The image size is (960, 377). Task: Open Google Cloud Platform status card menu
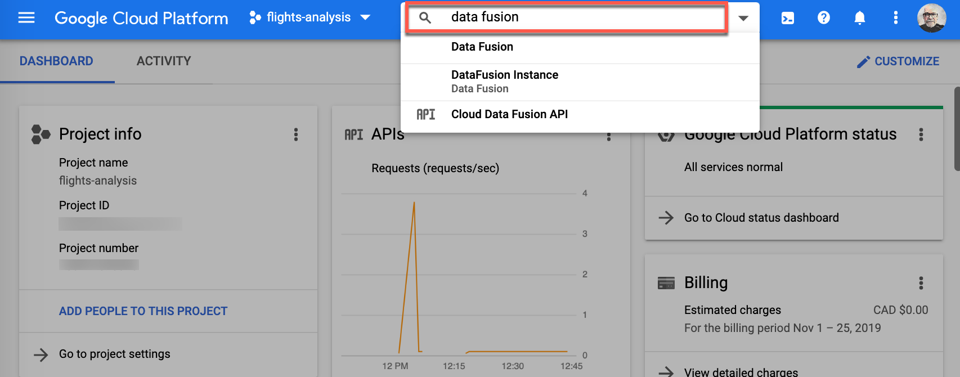tap(921, 134)
